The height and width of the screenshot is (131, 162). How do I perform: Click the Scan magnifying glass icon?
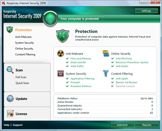10,70
